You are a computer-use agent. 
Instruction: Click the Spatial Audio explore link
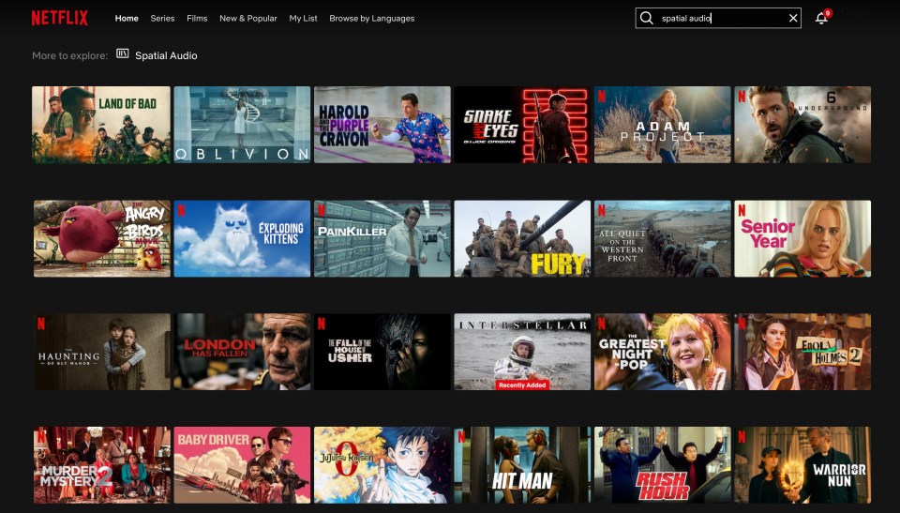166,55
